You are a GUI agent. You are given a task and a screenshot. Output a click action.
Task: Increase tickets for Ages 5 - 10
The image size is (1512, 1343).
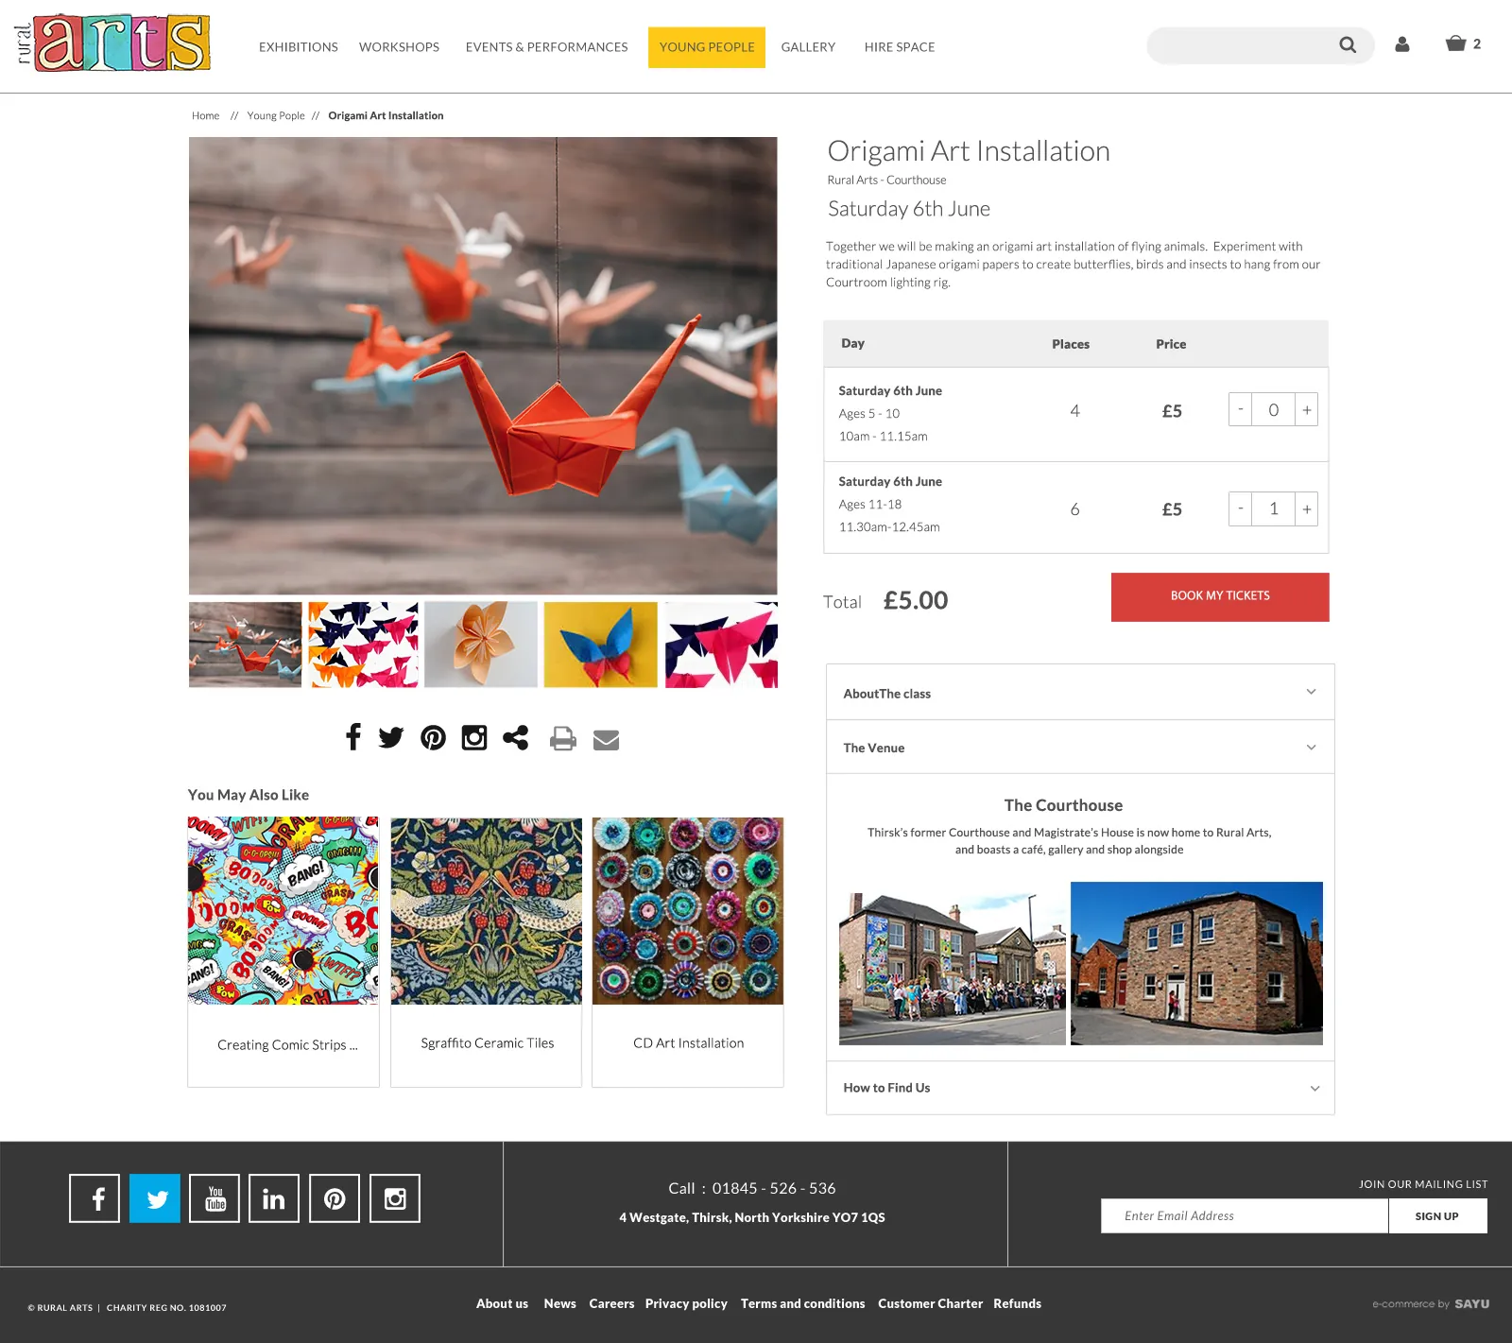click(1307, 410)
